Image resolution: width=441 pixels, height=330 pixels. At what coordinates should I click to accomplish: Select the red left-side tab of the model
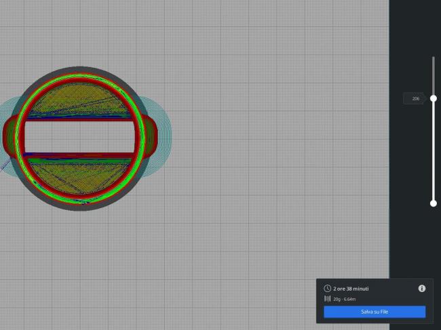[12, 137]
